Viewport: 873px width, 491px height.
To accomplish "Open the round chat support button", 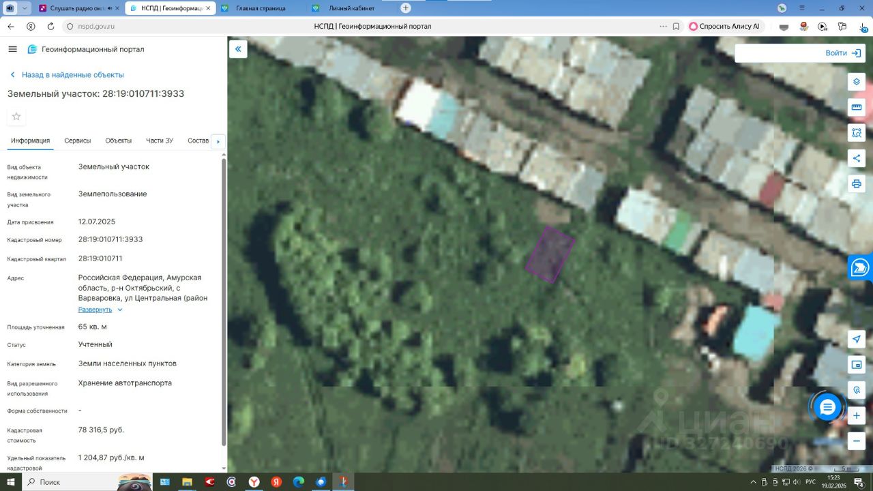I will pyautogui.click(x=827, y=408).
